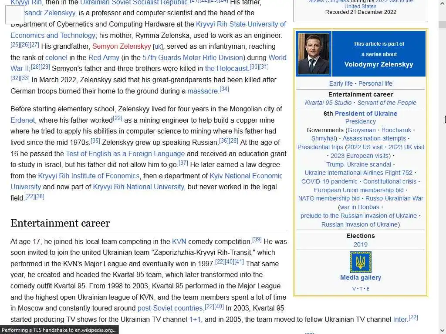Open 2023 European visits link

tap(359, 156)
